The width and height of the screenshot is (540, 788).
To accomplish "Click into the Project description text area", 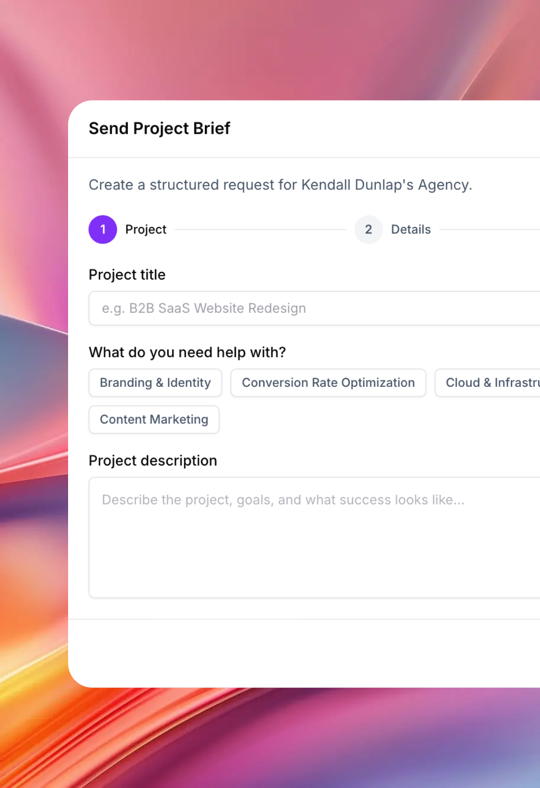I will 314,537.
